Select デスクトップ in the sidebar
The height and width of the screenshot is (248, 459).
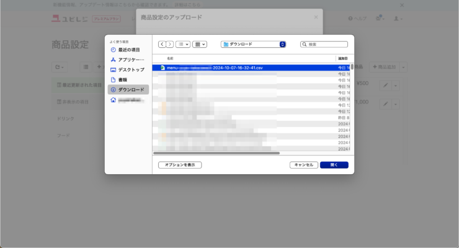pos(128,69)
